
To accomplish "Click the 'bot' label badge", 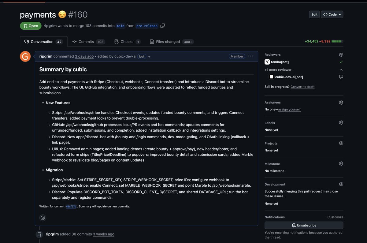I will click(142, 57).
